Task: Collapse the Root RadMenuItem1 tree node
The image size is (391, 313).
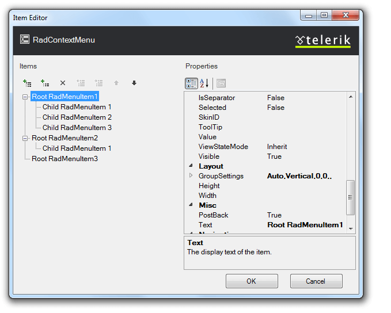Action: 25,97
